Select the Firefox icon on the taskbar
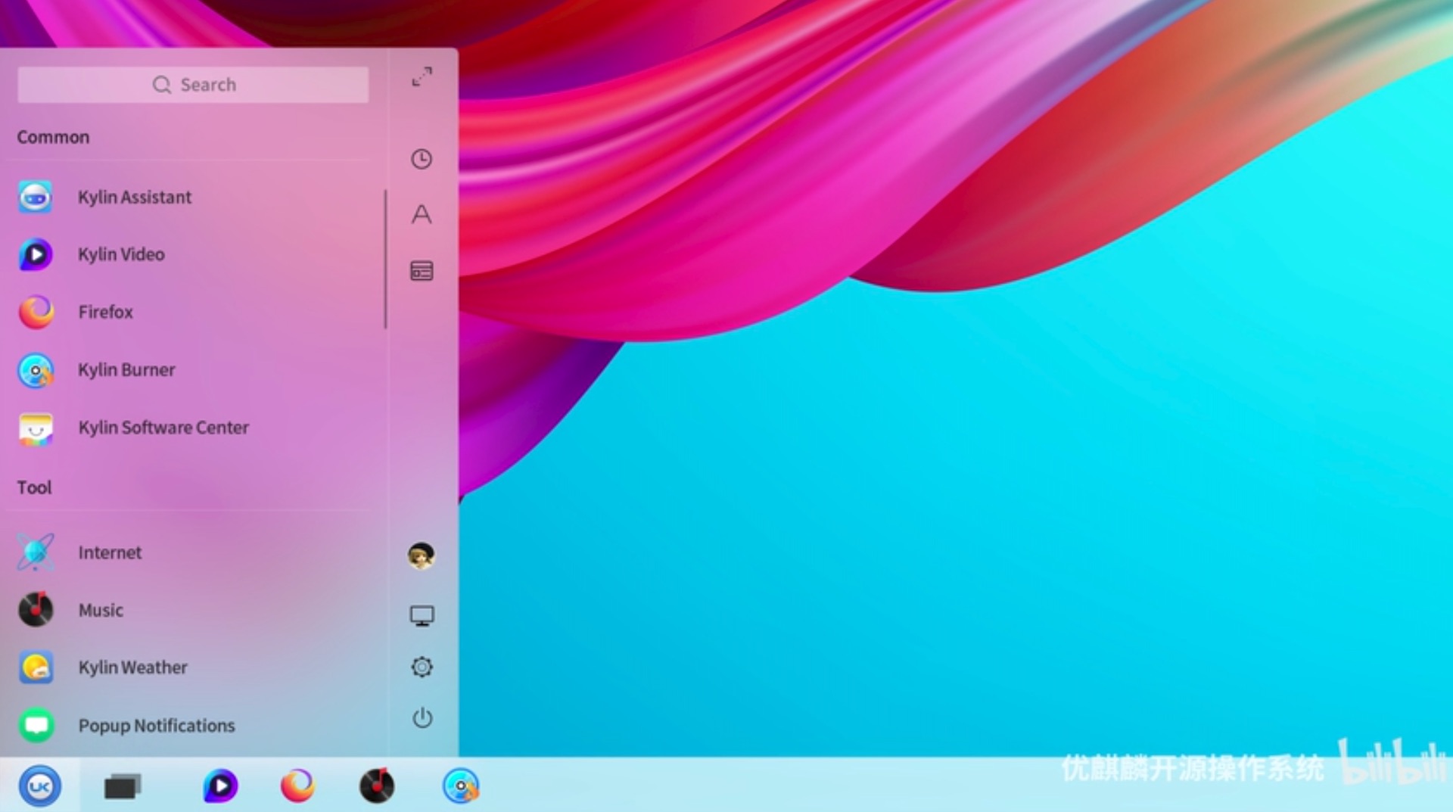The height and width of the screenshot is (812, 1453). tap(299, 786)
